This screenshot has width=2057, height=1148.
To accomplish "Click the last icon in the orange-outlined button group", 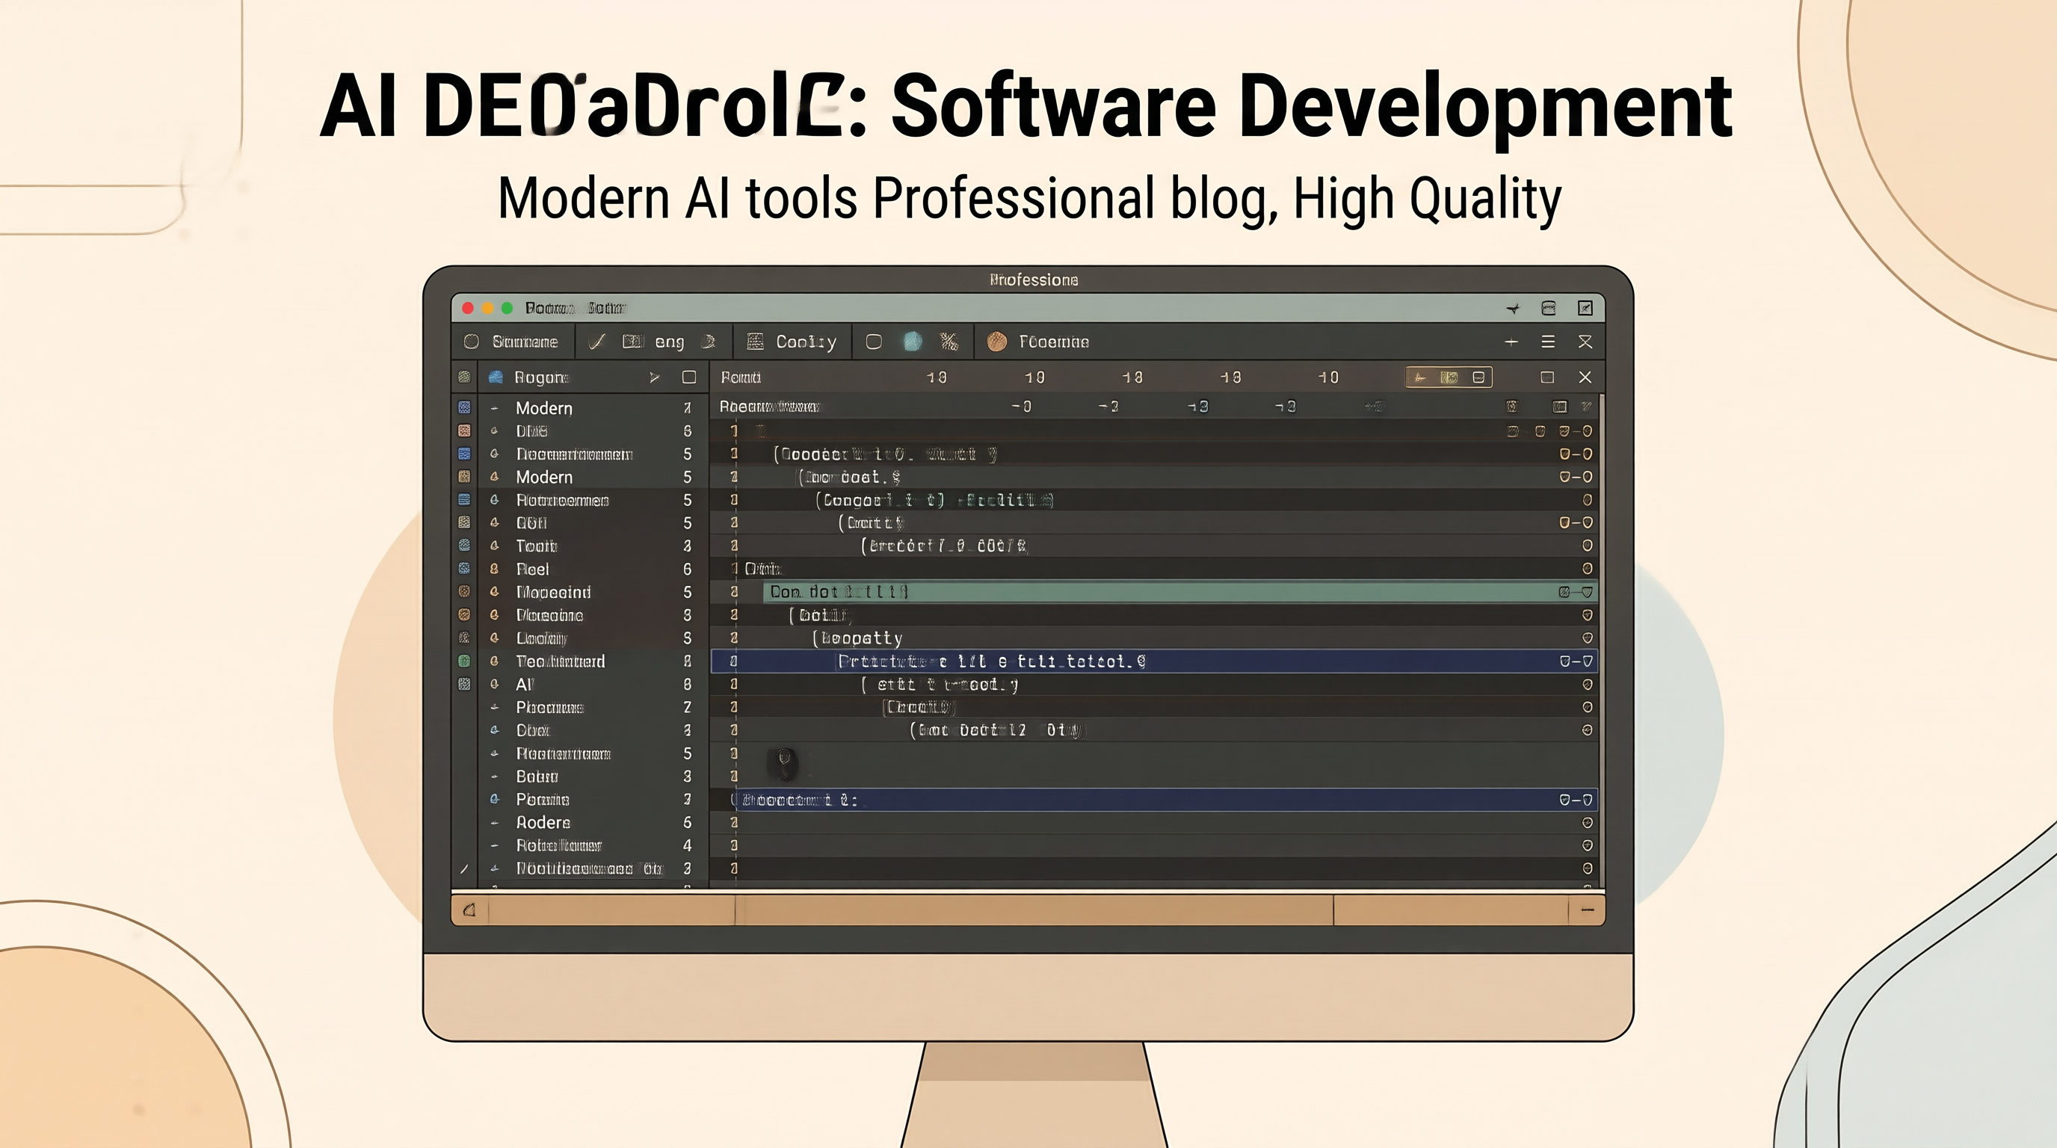I will 1478,377.
